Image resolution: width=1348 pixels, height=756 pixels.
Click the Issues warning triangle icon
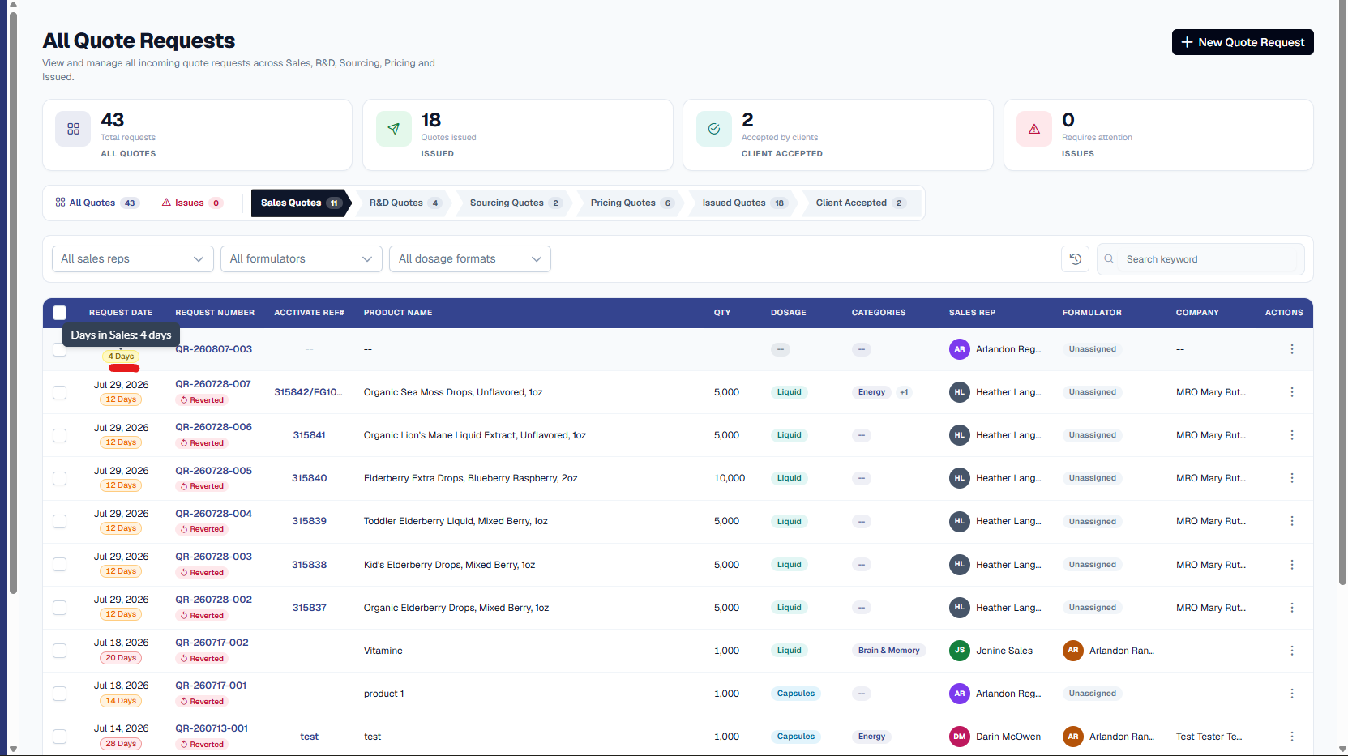[1034, 129]
